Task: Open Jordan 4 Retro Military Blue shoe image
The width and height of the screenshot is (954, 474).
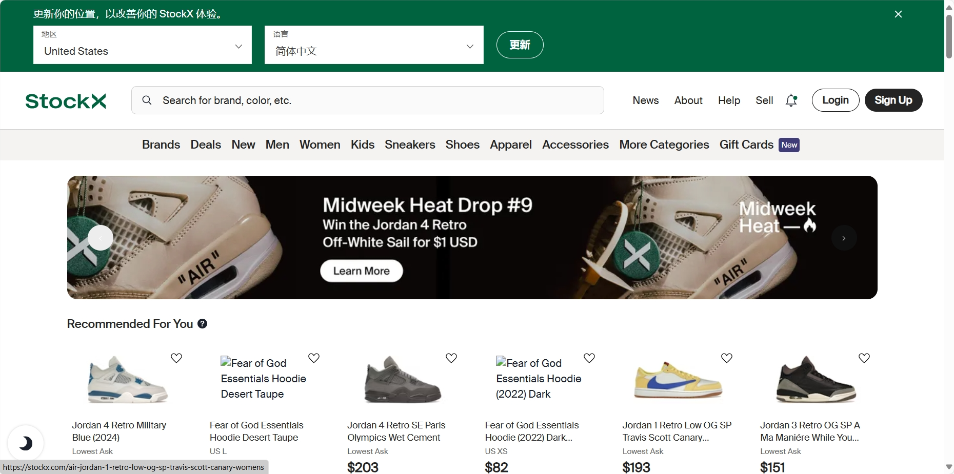Action: (128, 380)
